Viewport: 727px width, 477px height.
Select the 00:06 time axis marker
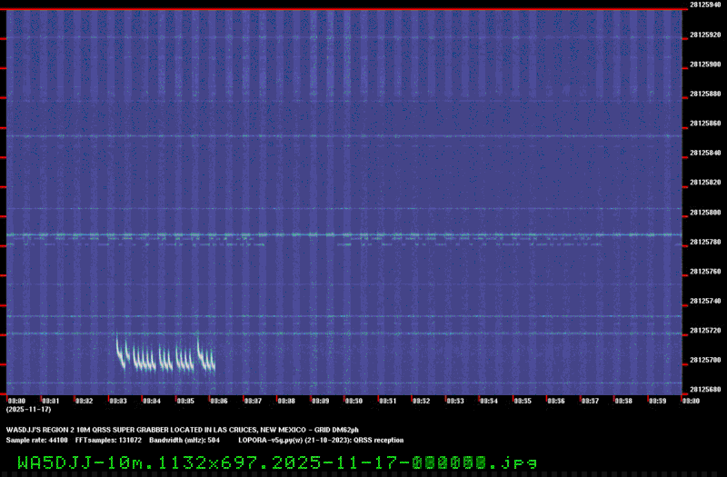218,401
